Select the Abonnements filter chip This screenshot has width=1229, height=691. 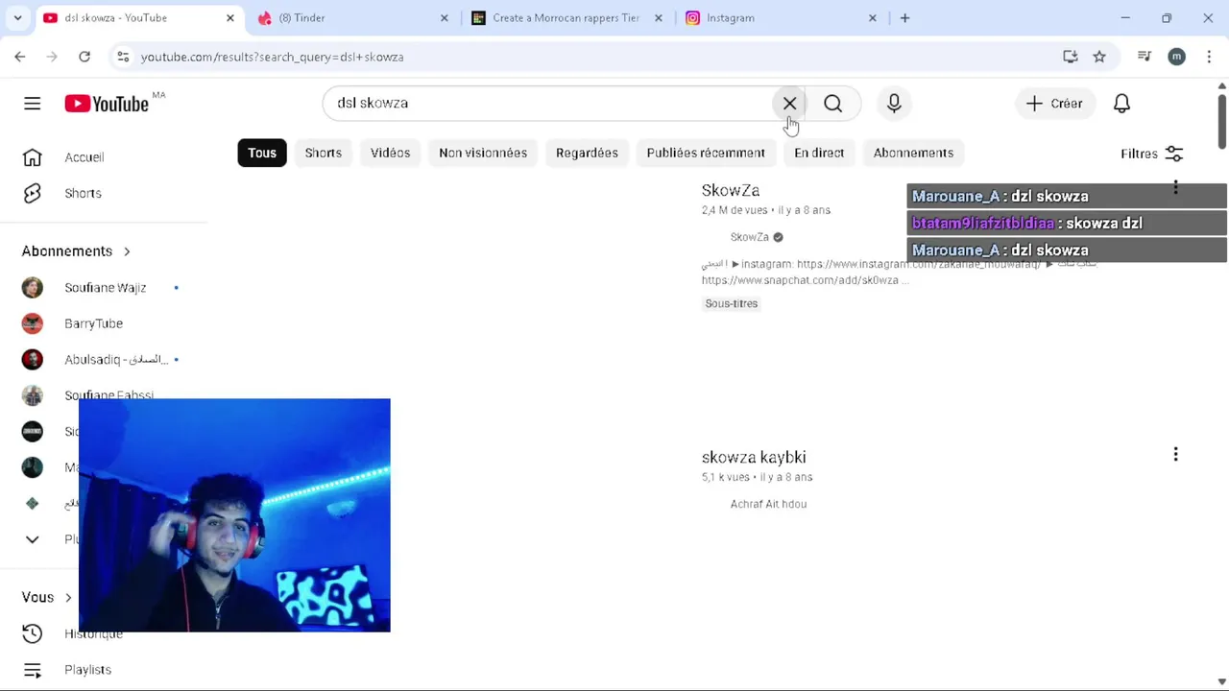913,153
